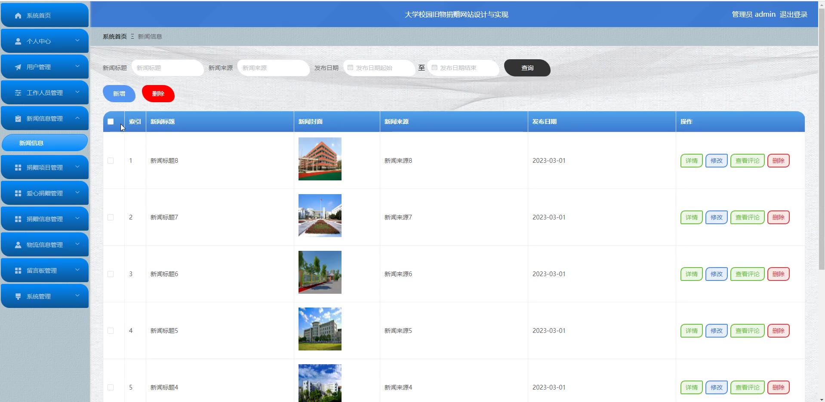Expand 留言板管理 menu chevron
This screenshot has height=402, width=825.
[x=77, y=270]
